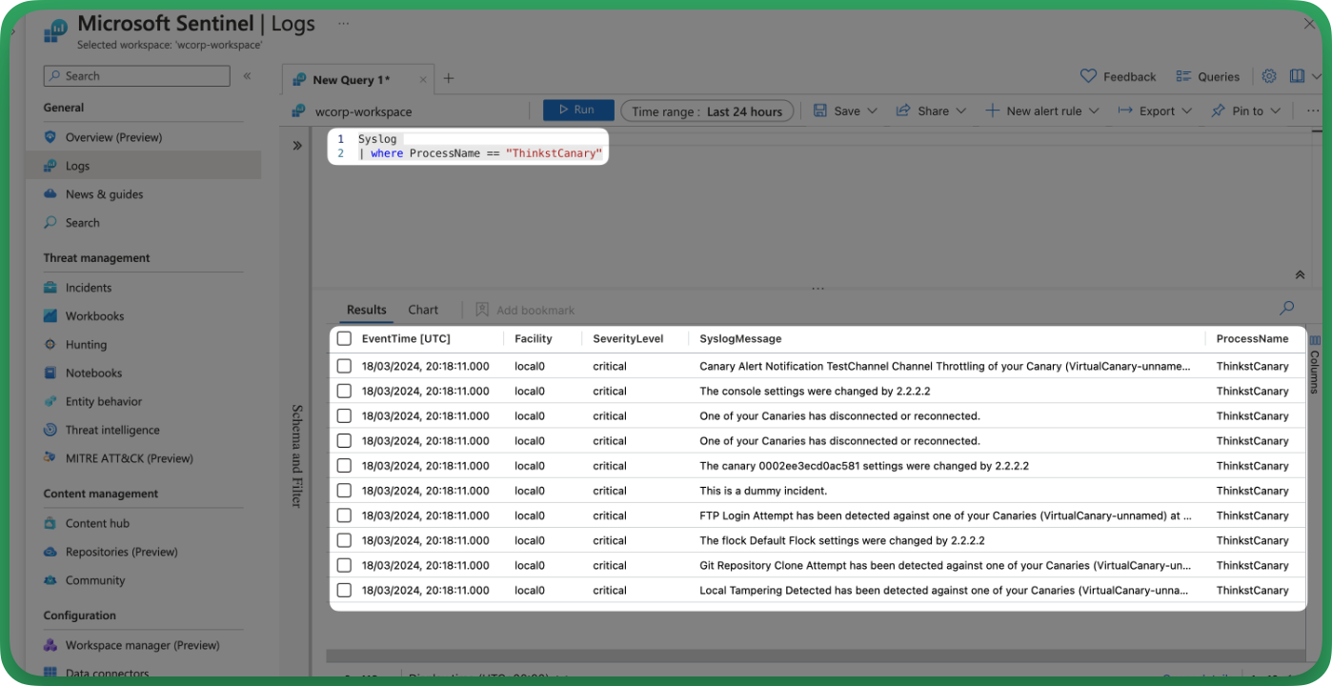
Task: Open the Overview (Preview) page
Action: point(113,137)
